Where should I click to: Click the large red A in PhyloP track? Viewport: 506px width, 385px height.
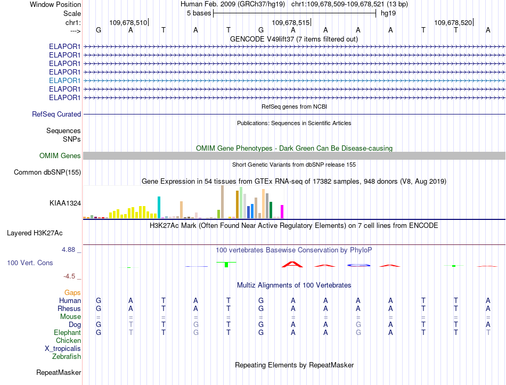tap(292, 264)
